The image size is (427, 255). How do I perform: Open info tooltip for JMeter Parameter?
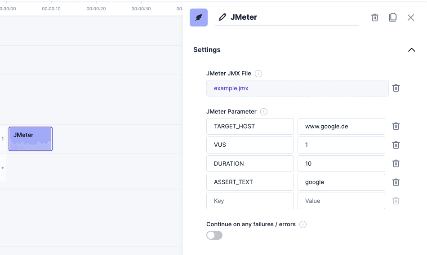(x=263, y=112)
